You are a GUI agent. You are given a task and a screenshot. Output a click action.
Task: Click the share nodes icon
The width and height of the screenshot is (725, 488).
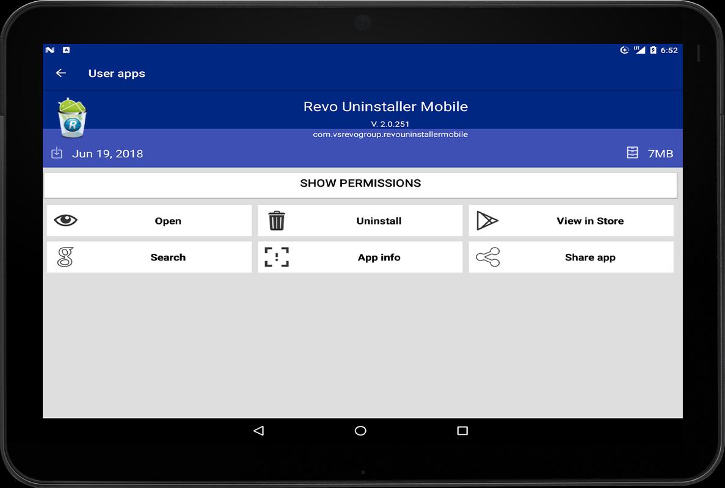[488, 257]
